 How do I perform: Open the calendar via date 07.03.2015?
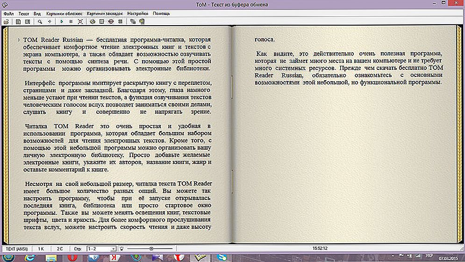point(449,258)
